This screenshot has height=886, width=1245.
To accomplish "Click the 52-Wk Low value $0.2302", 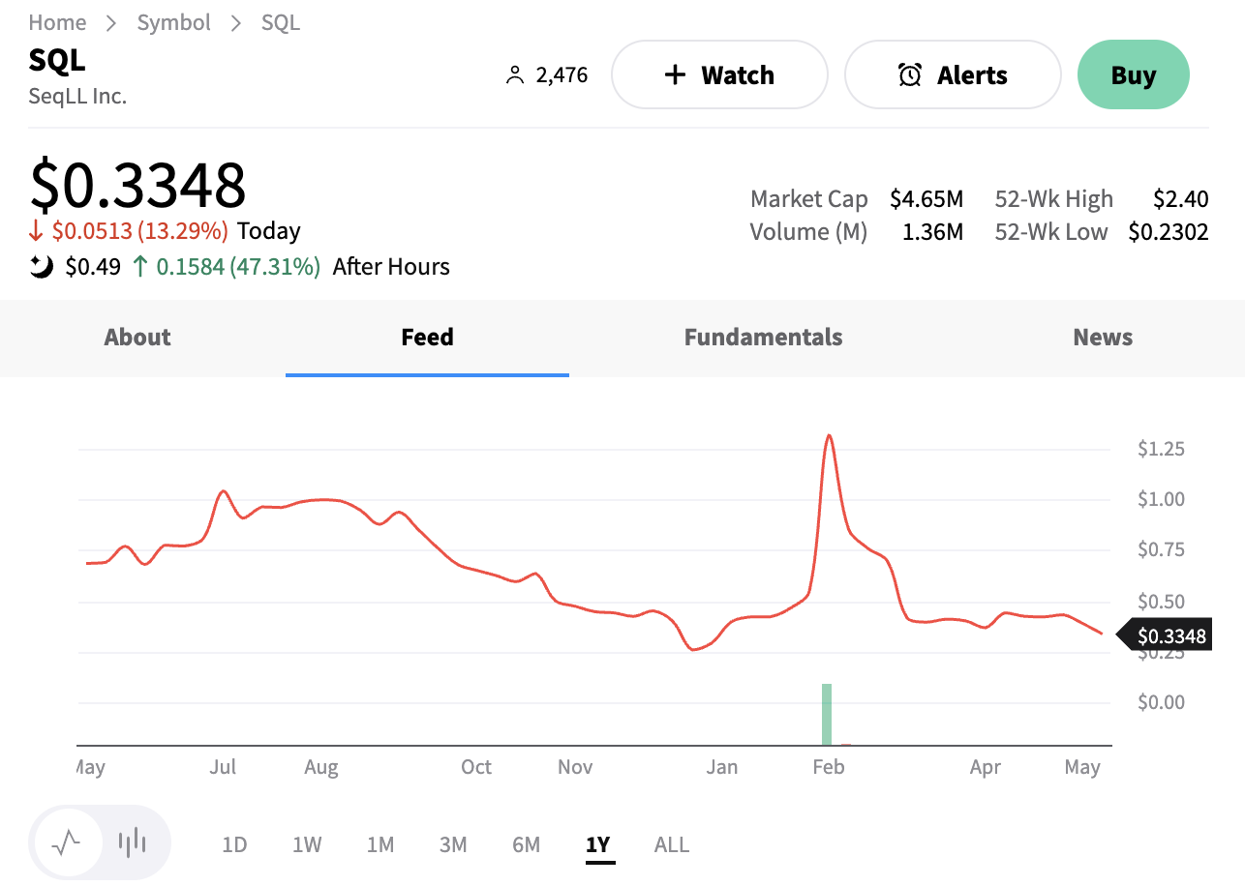I will point(1169,232).
